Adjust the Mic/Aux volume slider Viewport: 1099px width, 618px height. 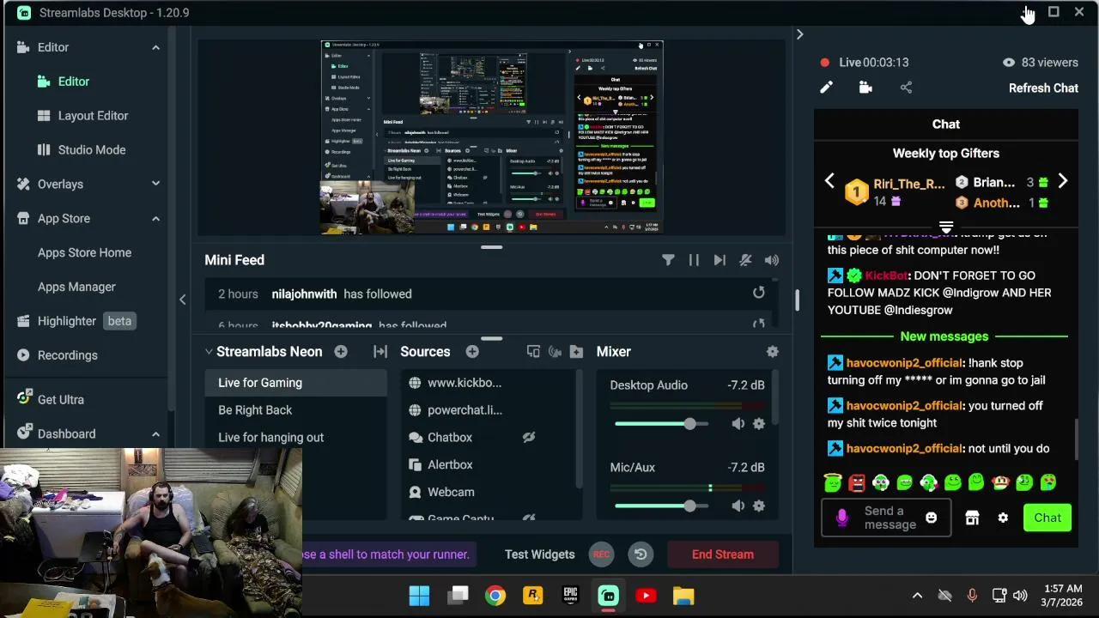click(661, 506)
